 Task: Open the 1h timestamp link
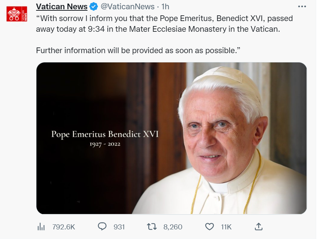(x=165, y=6)
